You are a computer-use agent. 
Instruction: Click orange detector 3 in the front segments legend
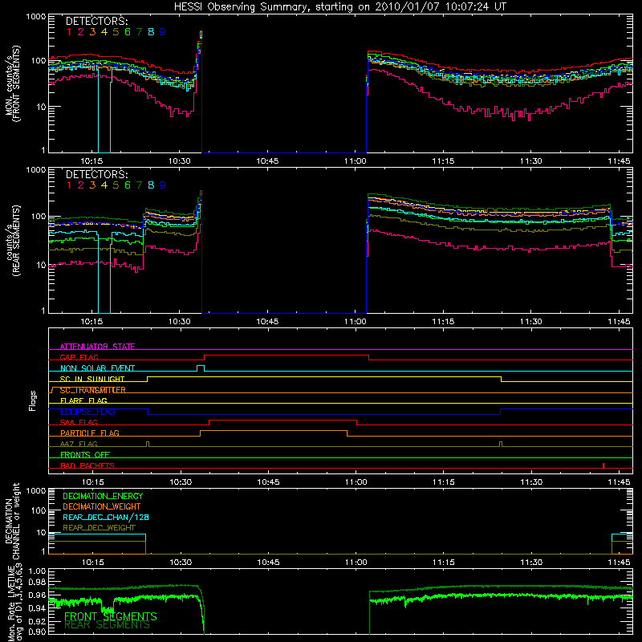point(92,32)
